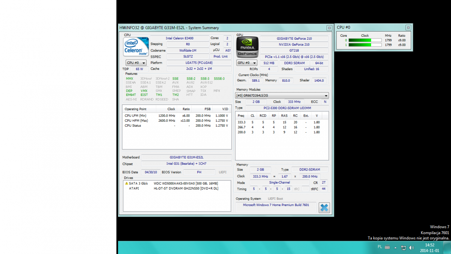The width and height of the screenshot is (451, 254).
Task: Click the Intel G31 (Bearlake) + ICH7 chipset field
Action: (x=186, y=164)
